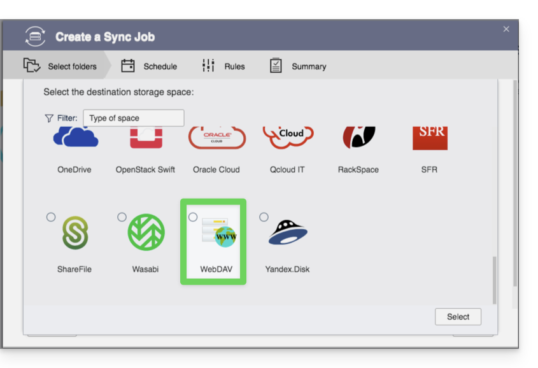Select the Wasabi radio button
This screenshot has height=368, width=538.
122,217
